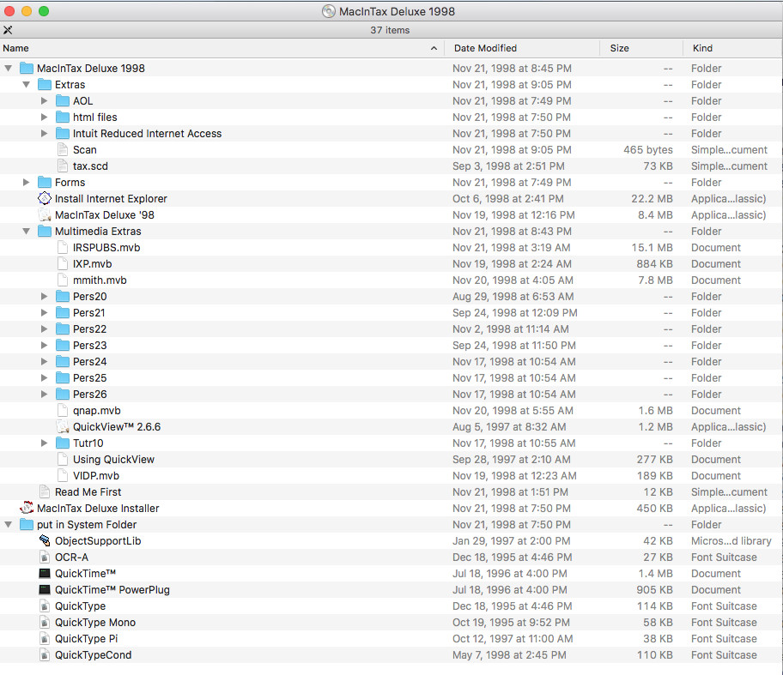Select the 'May 7, 1998 at 2:45 PM' date
Image resolution: width=783 pixels, height=675 pixels.
point(509,655)
